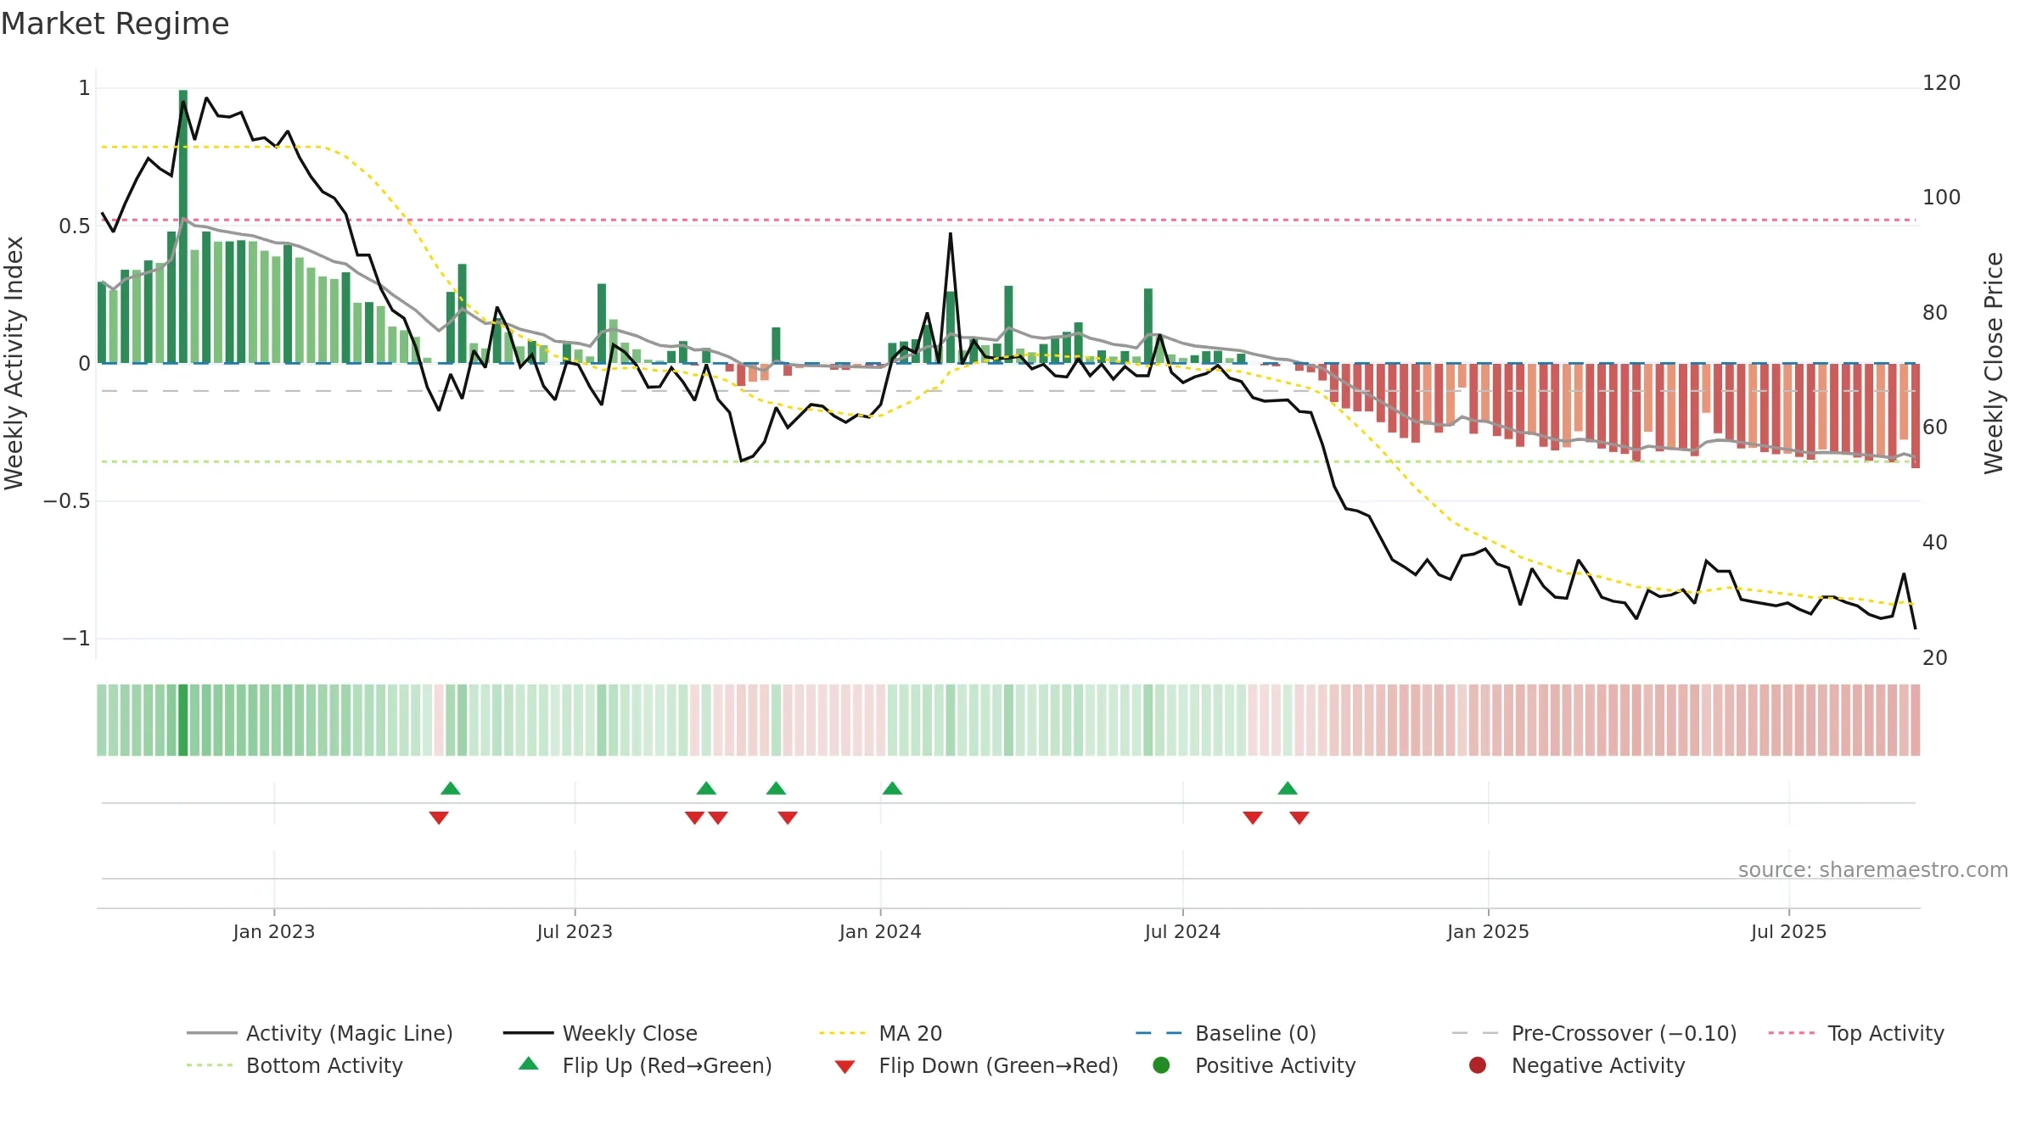Click the tallest green activity bar reaching 1
2037x1145 pixels.
(x=183, y=226)
